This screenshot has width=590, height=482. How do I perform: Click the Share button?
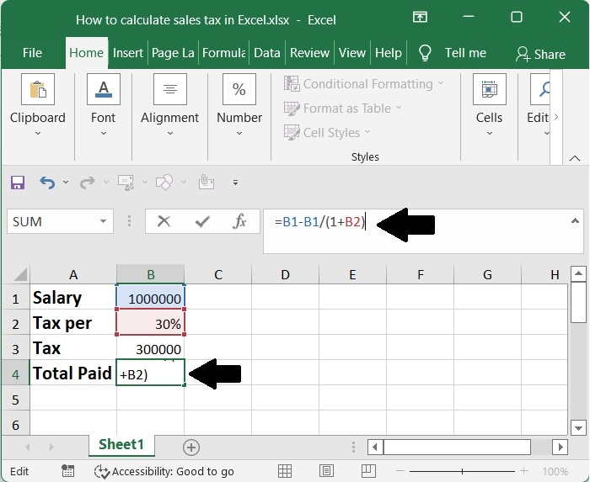540,54
